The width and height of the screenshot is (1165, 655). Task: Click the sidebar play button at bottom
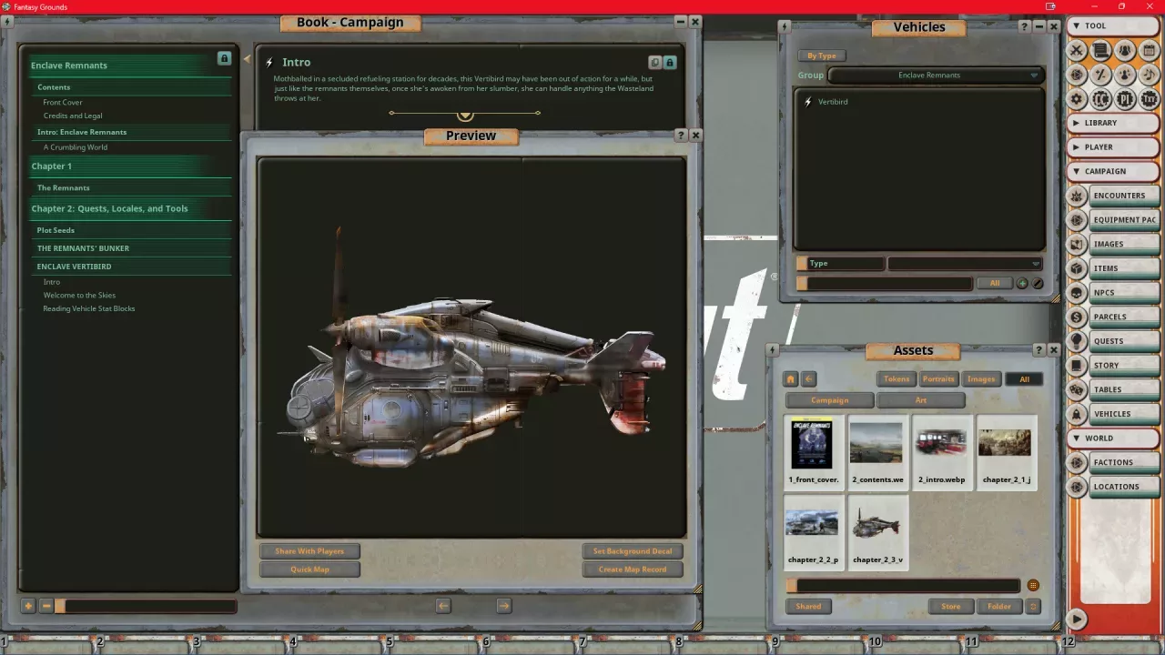1077,619
